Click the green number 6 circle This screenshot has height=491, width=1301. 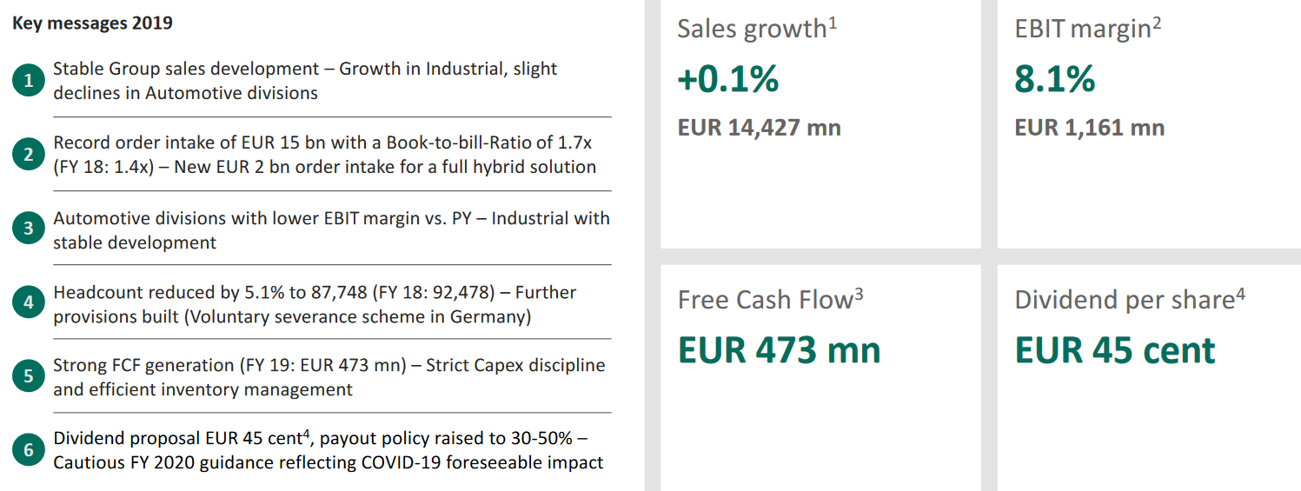pos(29,450)
